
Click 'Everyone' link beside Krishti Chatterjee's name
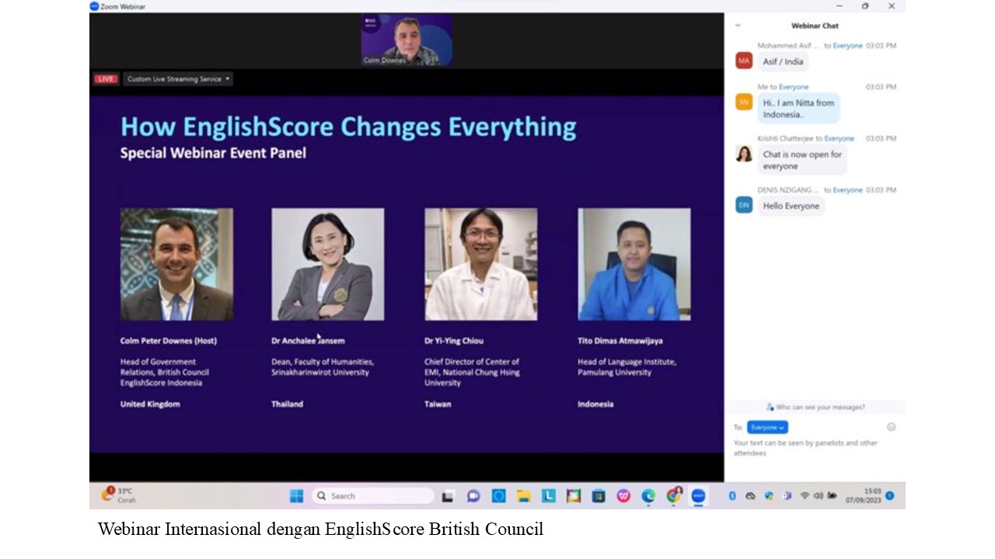[x=840, y=138]
